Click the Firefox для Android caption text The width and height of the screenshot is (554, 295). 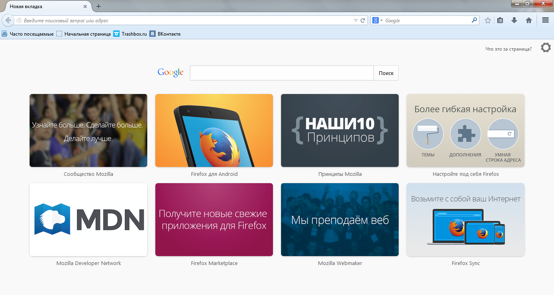coord(214,174)
